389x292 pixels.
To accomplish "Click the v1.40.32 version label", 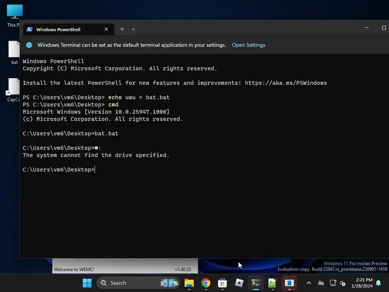I will (x=183, y=270).
